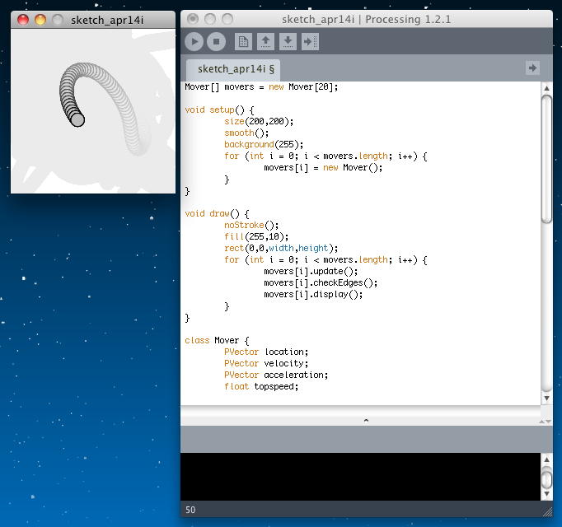Minimize the sketch_apr14i output window
562x527 pixels.
coord(40,20)
